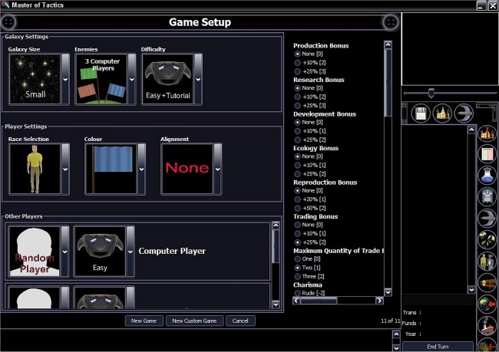
Task: Click the globe with red arrow icon
Action: [487, 304]
